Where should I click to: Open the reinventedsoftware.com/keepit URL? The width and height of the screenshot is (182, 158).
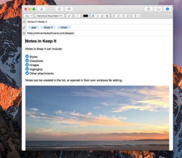tap(51, 33)
